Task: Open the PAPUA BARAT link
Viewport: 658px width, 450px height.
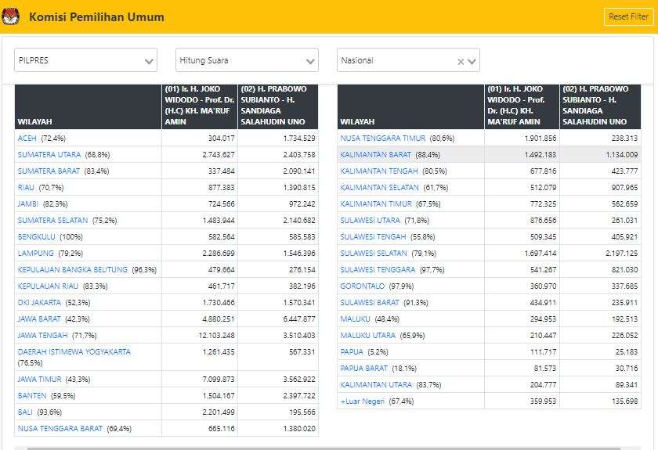Action: coord(363,368)
